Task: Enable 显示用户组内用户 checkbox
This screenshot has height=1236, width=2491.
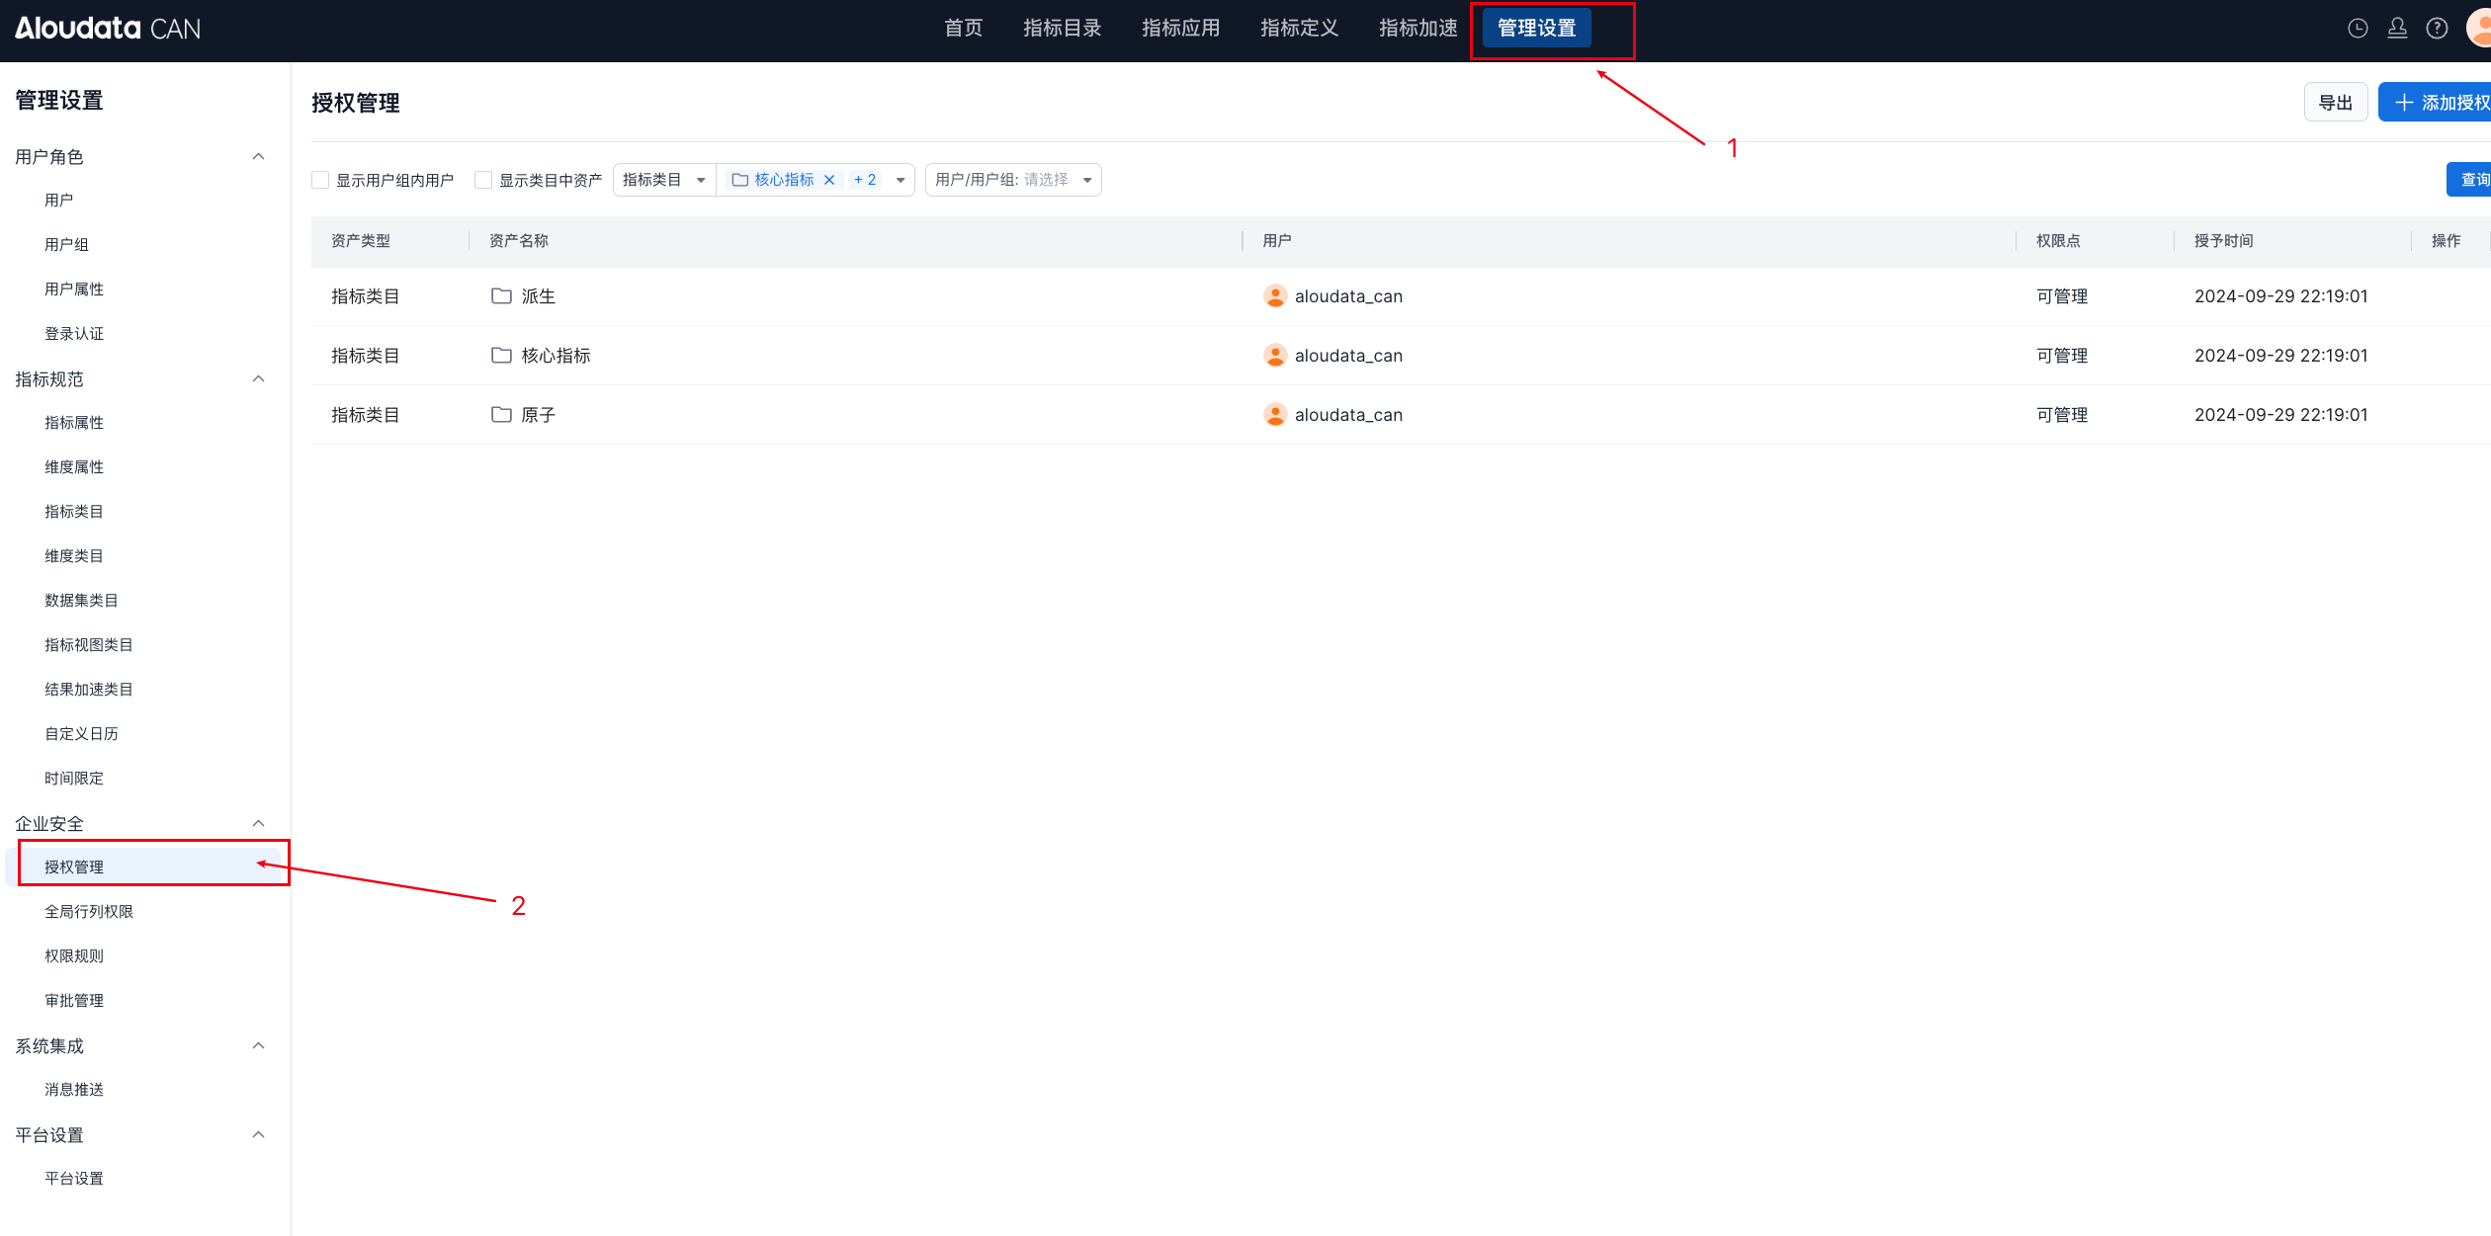Action: 320,180
